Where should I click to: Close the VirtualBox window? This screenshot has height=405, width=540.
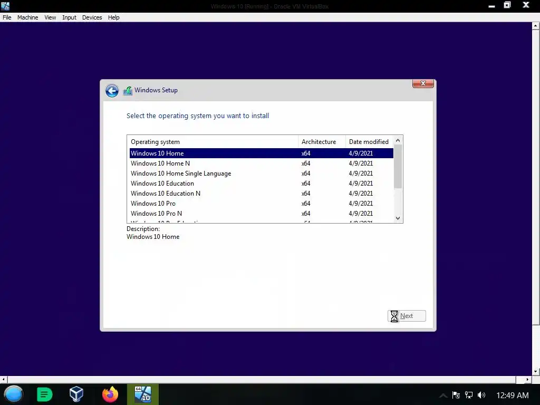[526, 5]
